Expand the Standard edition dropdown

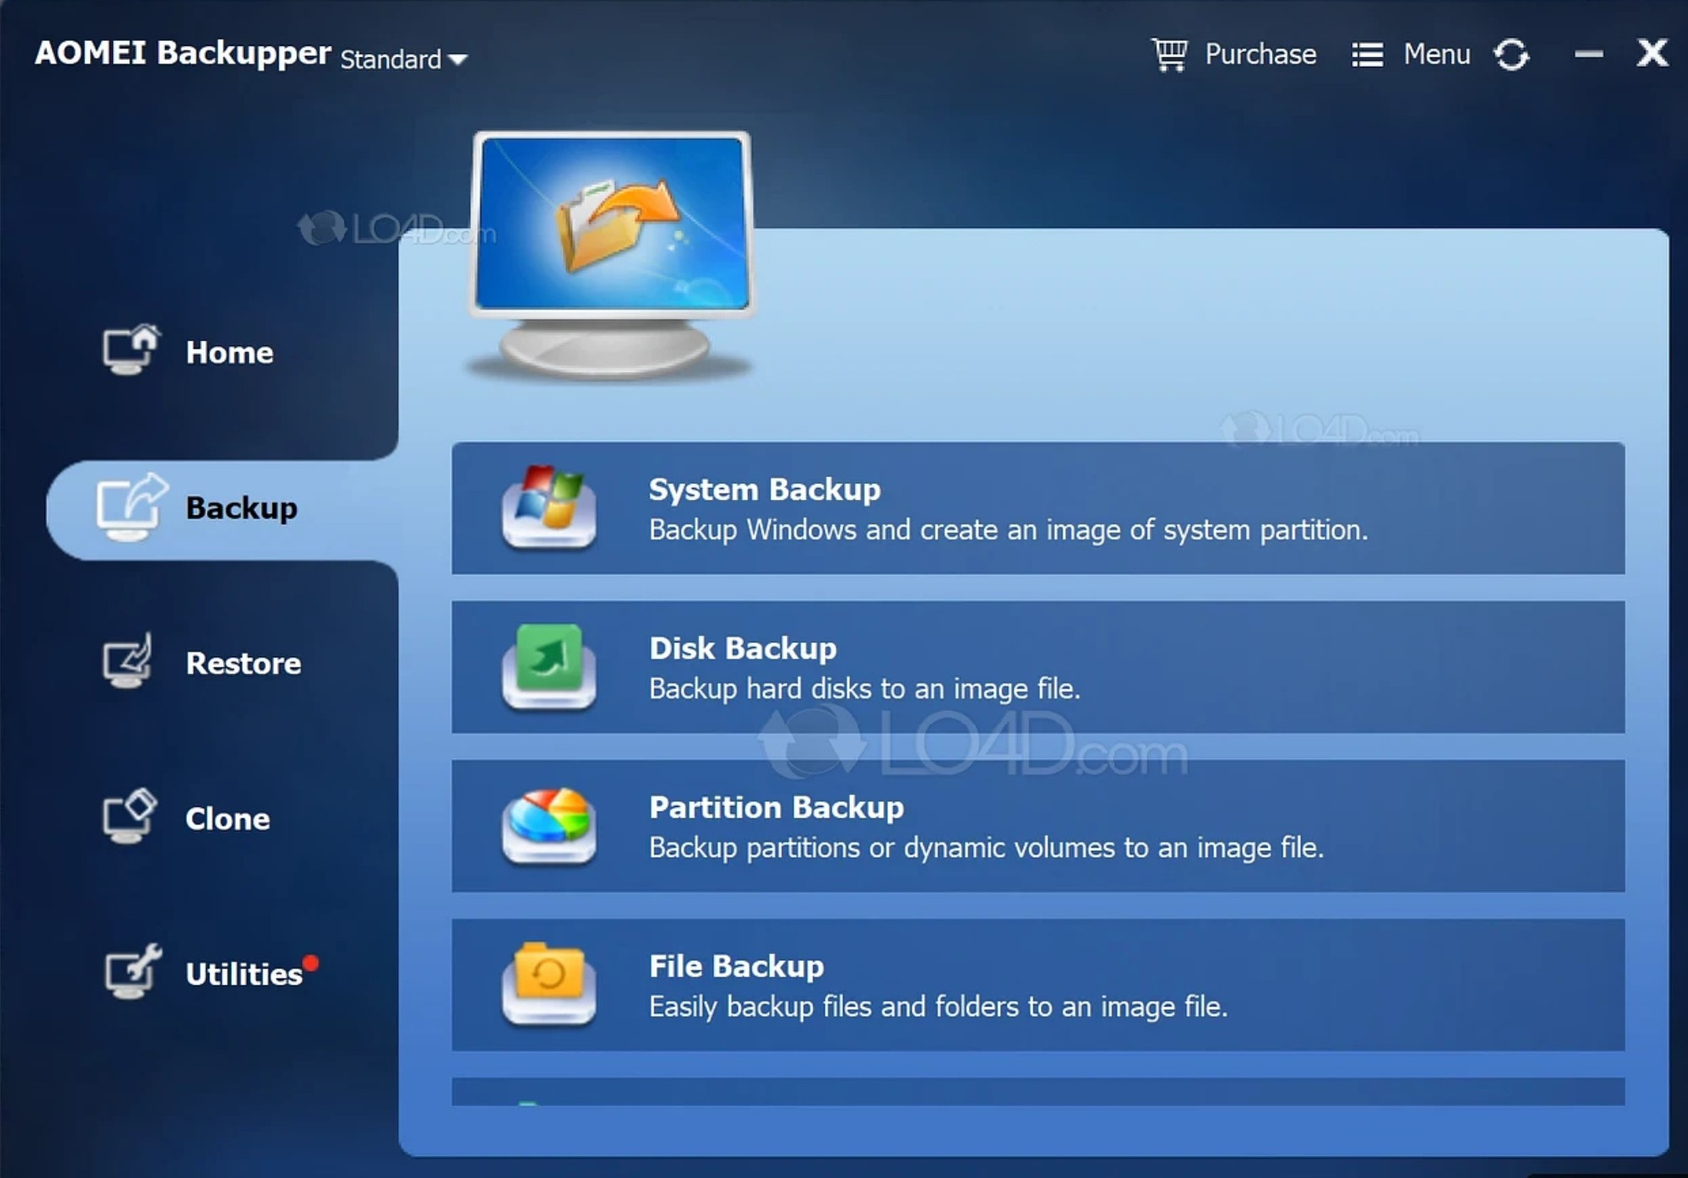click(x=404, y=59)
